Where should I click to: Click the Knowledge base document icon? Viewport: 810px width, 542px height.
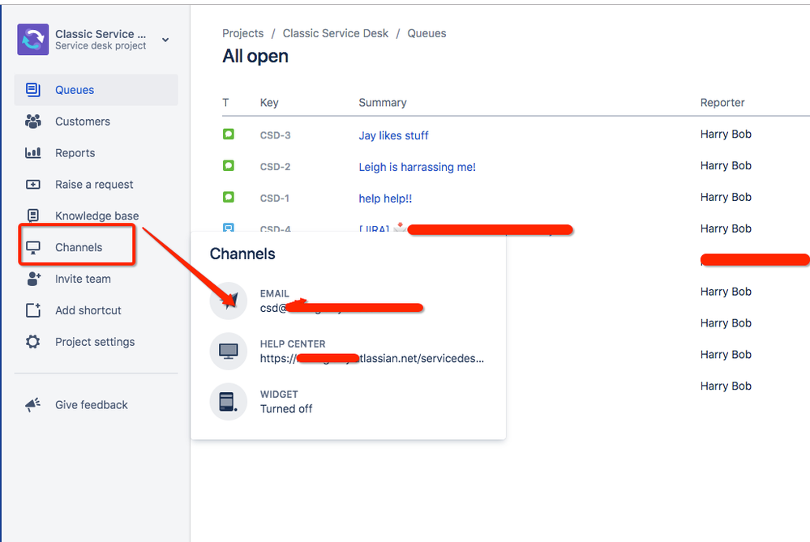pos(33,216)
